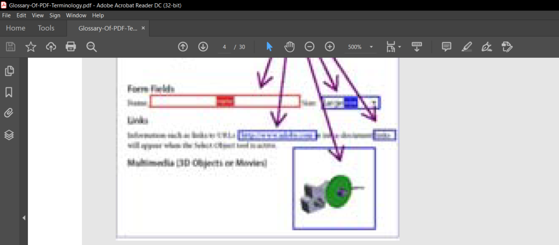Open the find text magnifier
This screenshot has height=245, width=559.
92,46
